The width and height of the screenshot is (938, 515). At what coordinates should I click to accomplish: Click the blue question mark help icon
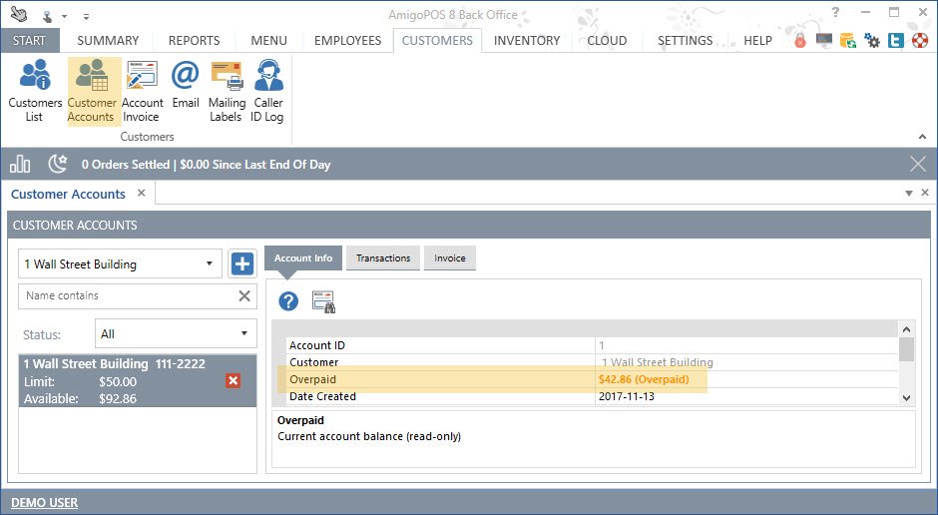tap(288, 301)
